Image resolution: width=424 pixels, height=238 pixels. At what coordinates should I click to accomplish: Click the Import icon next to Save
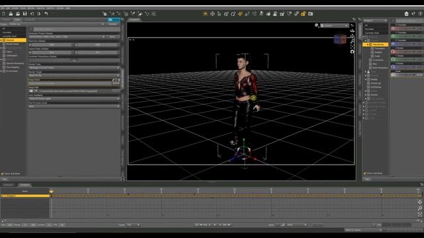pyautogui.click(x=32, y=13)
